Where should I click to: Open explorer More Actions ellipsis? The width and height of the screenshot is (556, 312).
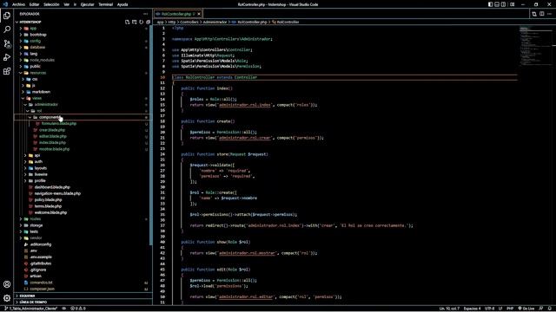tap(145, 14)
